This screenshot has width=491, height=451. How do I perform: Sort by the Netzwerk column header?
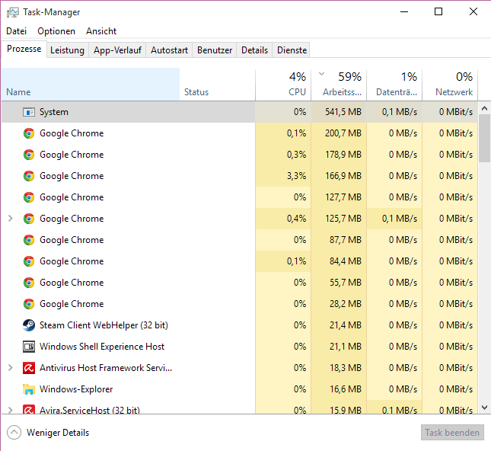pos(450,85)
